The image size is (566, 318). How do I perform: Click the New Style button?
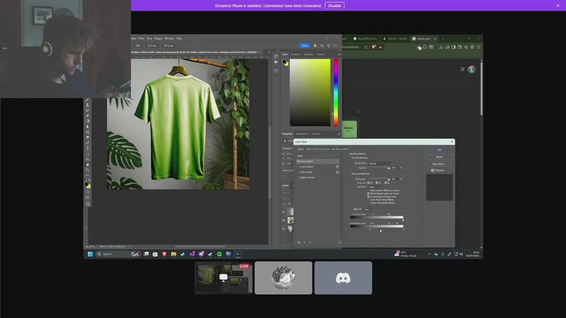tap(439, 164)
